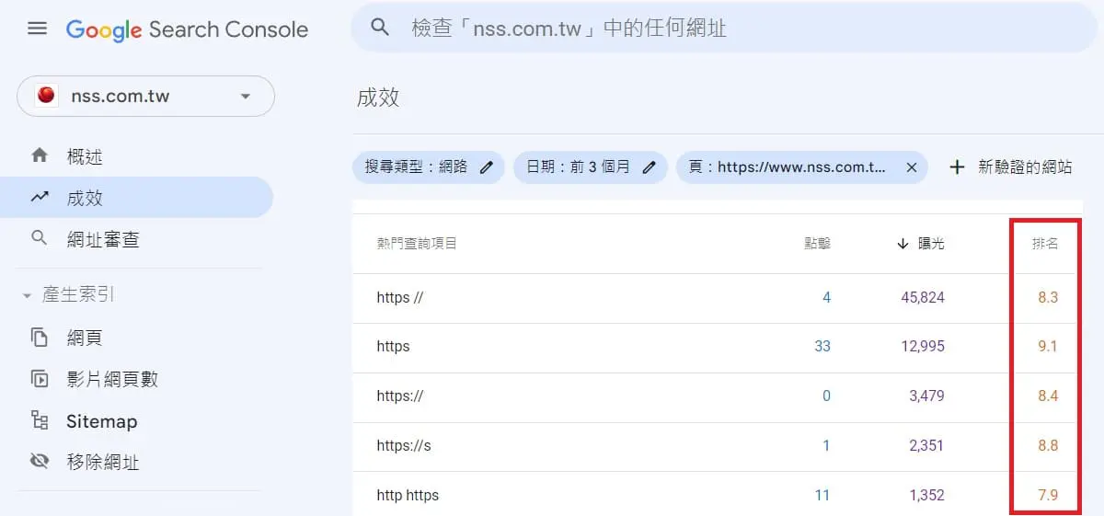Click the position value 9.1
Viewport: 1104px width, 516px height.
coord(1048,347)
